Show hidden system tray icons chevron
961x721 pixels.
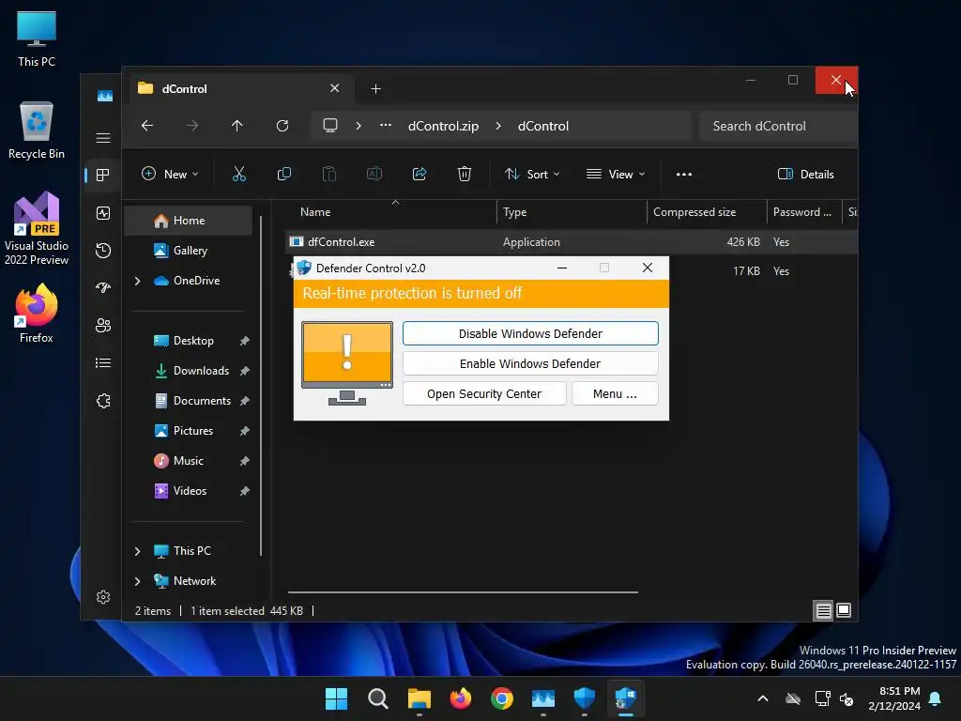click(x=763, y=698)
